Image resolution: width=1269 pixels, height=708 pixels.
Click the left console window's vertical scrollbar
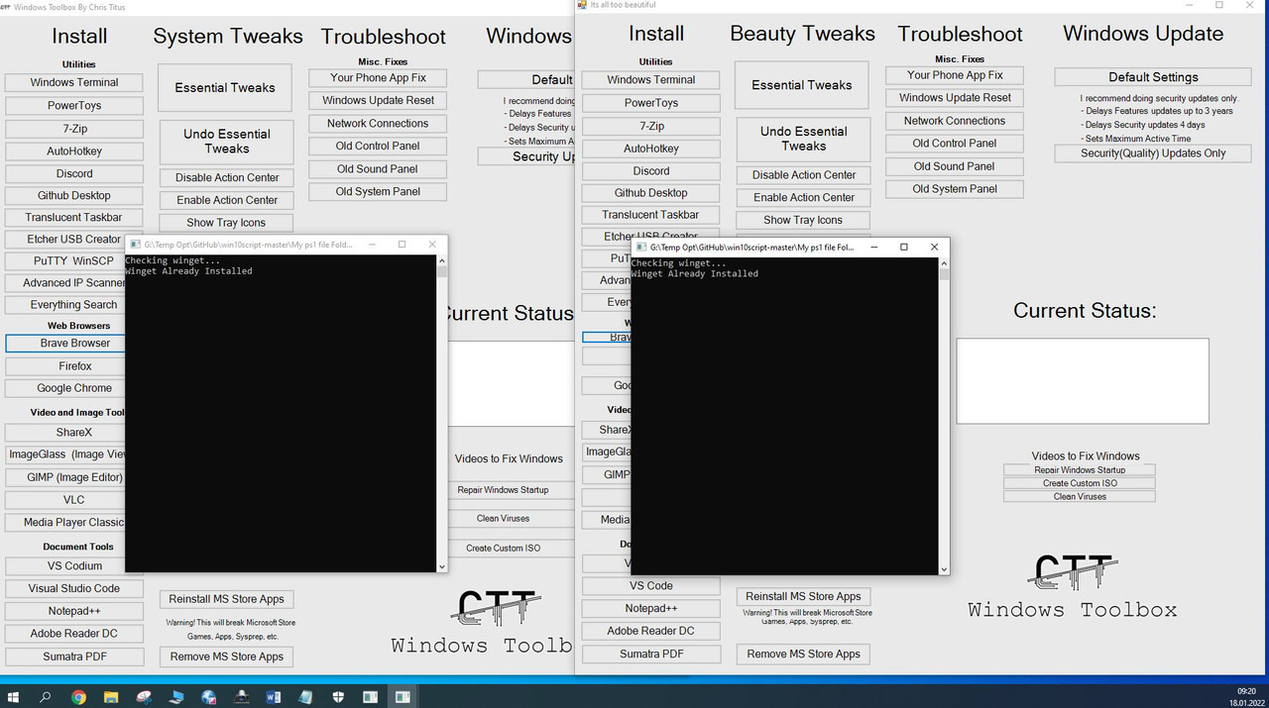[x=442, y=414]
